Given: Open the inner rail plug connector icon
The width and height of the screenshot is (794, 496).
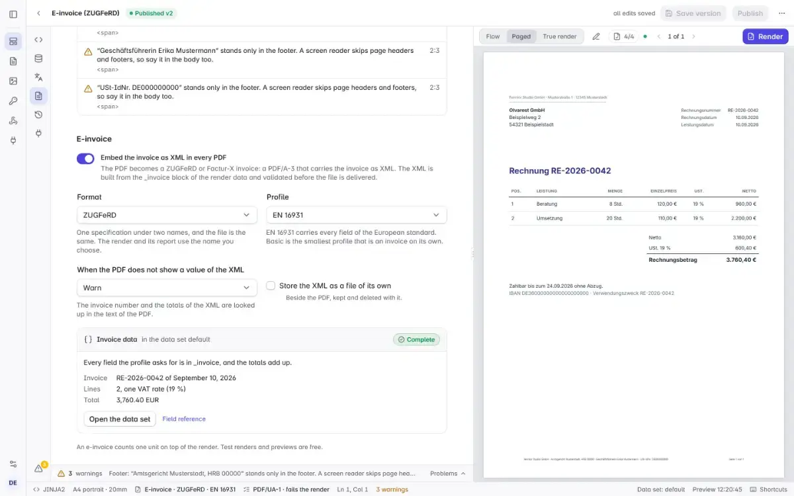Looking at the screenshot, I should coord(38,133).
